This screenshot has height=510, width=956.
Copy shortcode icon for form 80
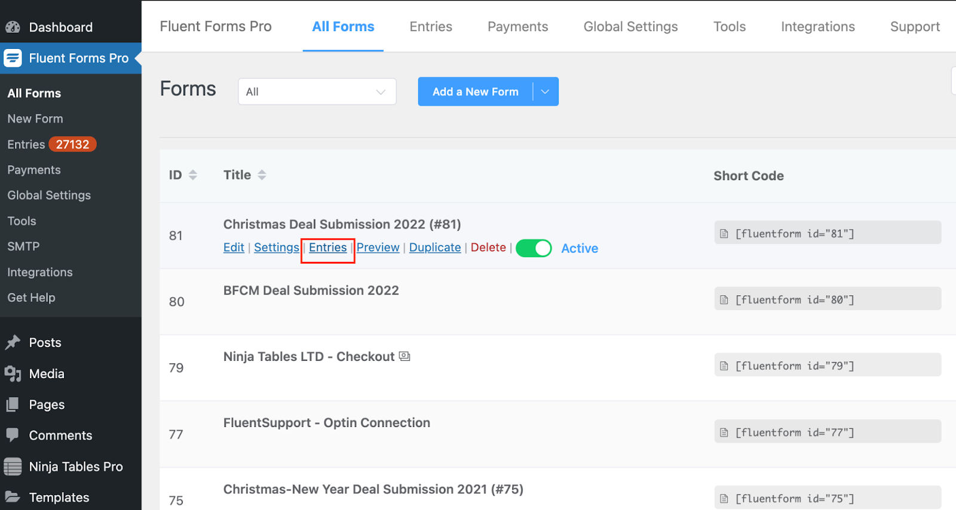(x=724, y=300)
